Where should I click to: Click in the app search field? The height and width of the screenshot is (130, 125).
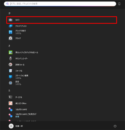coord(60,4)
